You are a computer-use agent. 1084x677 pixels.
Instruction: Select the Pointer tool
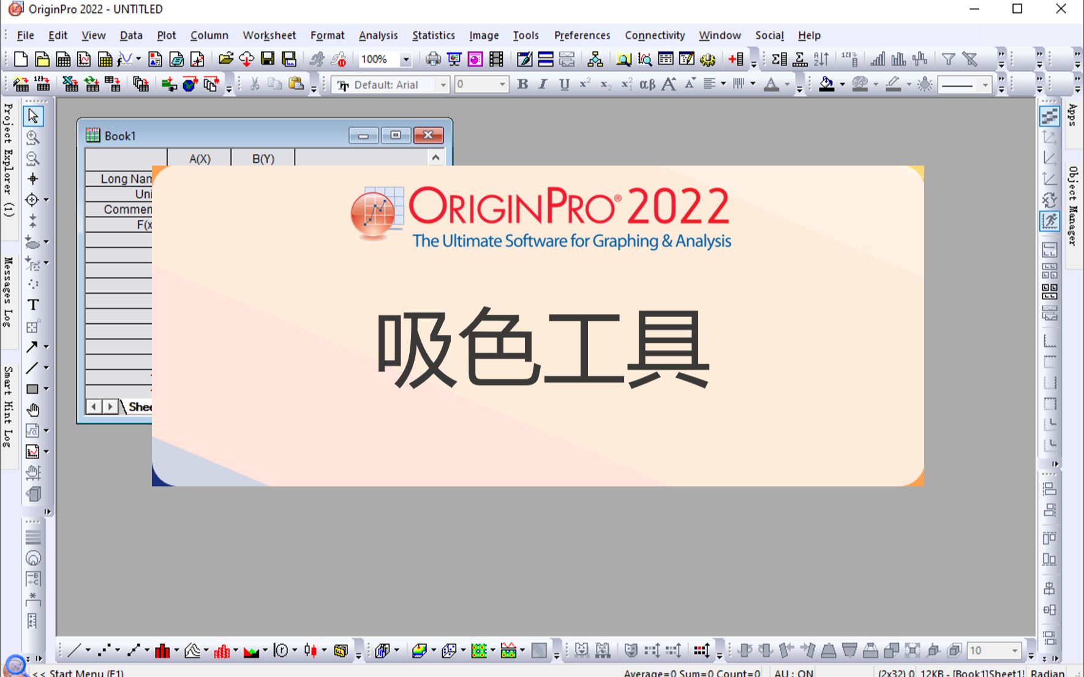[33, 116]
